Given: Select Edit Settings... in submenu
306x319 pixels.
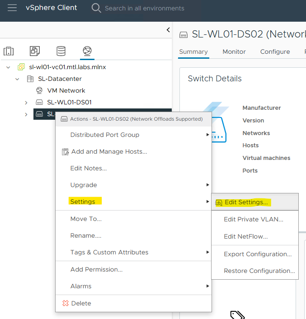Looking at the screenshot, I should tap(255, 202).
